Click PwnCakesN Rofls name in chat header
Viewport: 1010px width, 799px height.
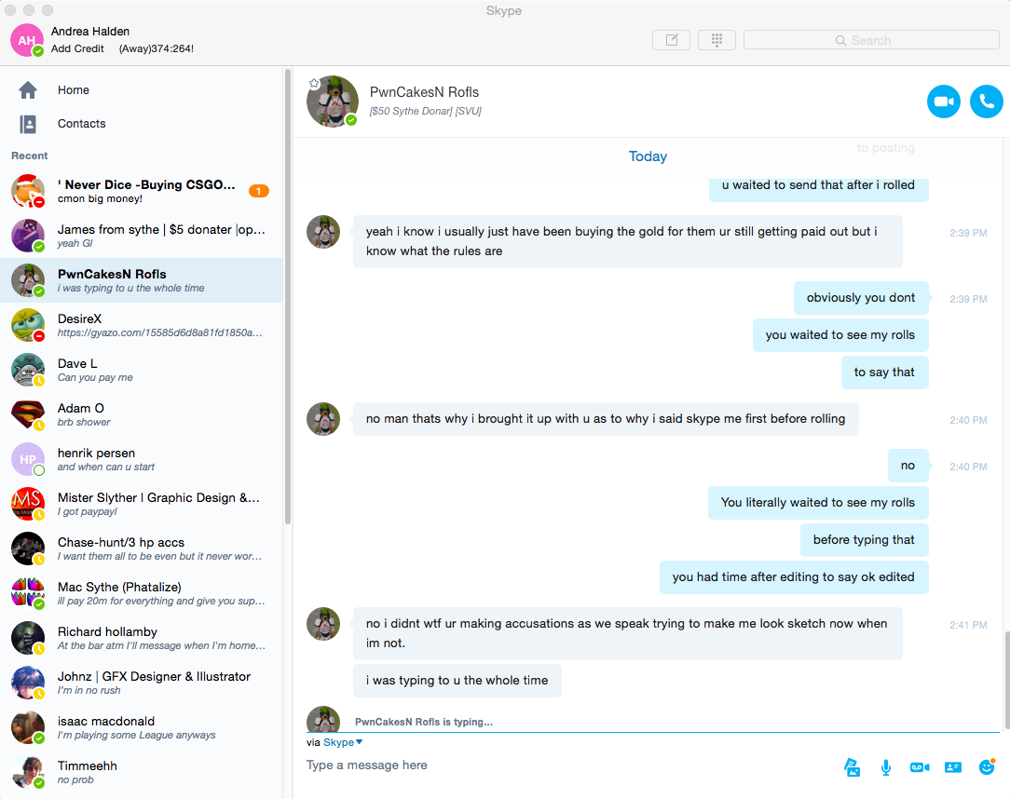[424, 92]
